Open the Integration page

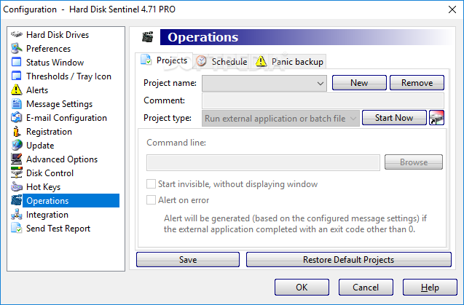tap(47, 215)
